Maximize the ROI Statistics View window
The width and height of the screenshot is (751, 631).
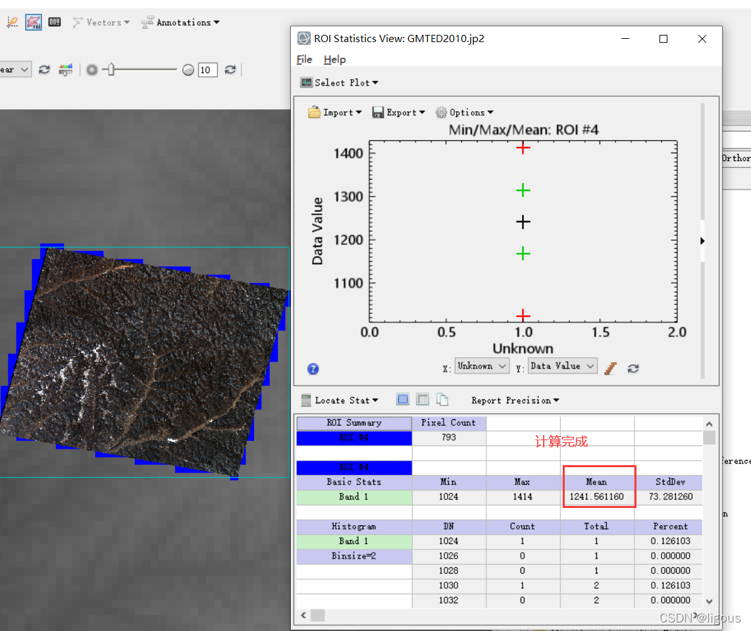663,39
